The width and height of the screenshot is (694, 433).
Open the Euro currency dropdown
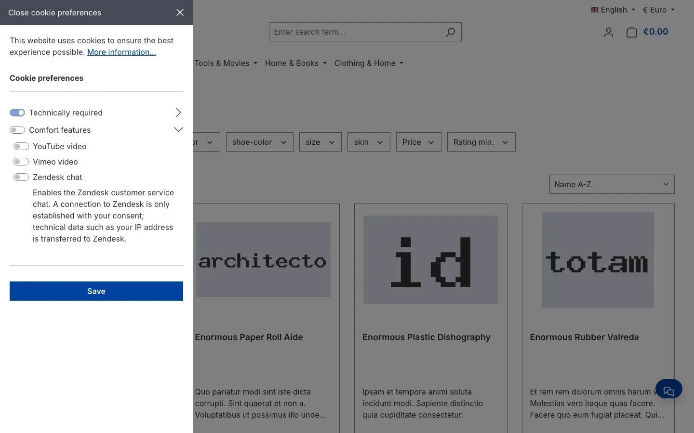[x=659, y=10]
